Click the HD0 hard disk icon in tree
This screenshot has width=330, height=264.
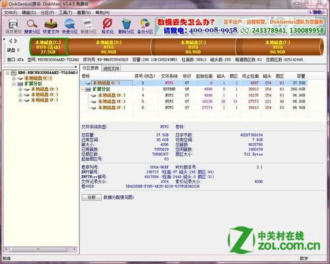click(14, 73)
